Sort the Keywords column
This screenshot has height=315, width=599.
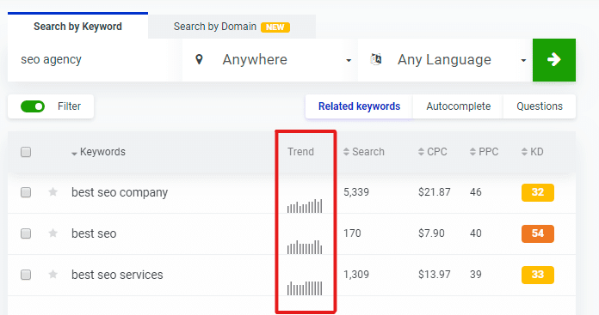[99, 152]
